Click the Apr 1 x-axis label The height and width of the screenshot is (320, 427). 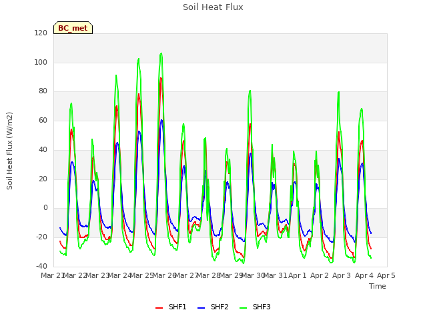point(298,275)
